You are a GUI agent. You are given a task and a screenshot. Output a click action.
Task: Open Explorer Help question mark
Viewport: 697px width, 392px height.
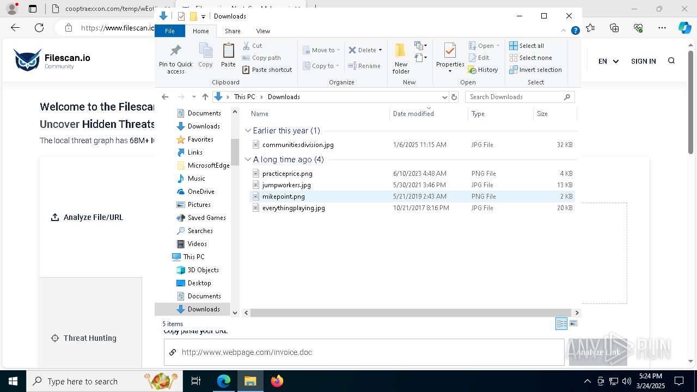pos(575,31)
